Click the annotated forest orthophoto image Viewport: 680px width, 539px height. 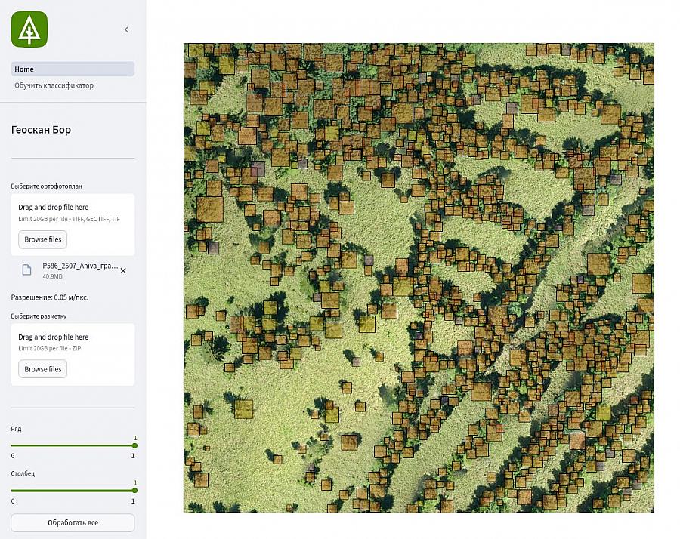(x=419, y=278)
